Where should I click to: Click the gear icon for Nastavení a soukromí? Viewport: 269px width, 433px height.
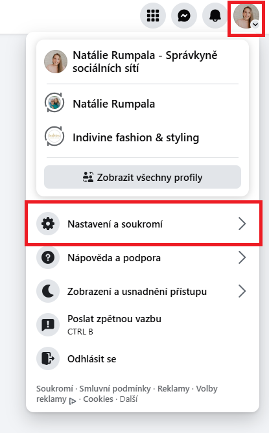(x=48, y=224)
